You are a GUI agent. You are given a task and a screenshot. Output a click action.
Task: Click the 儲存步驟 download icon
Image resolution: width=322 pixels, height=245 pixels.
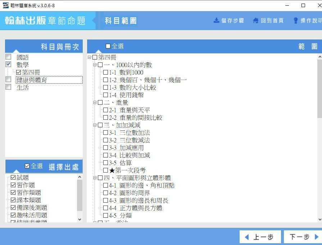216,20
